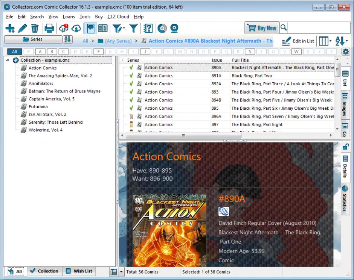
Task: Click the disc scanner icon
Action: [162, 29]
